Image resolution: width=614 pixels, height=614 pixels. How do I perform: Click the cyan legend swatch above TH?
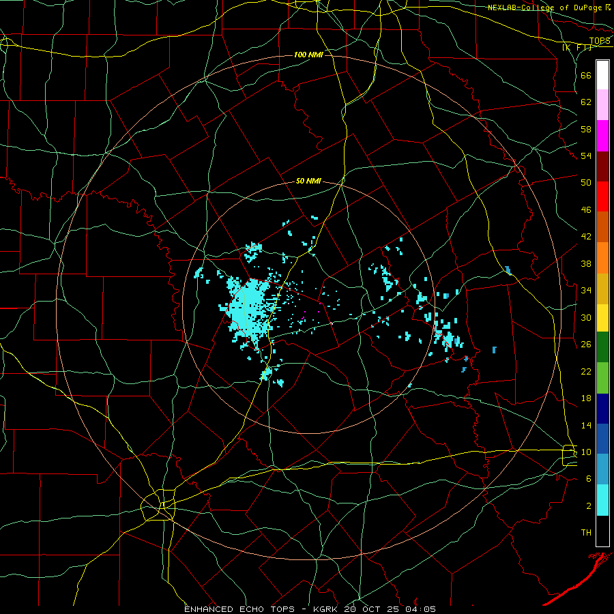602,500
